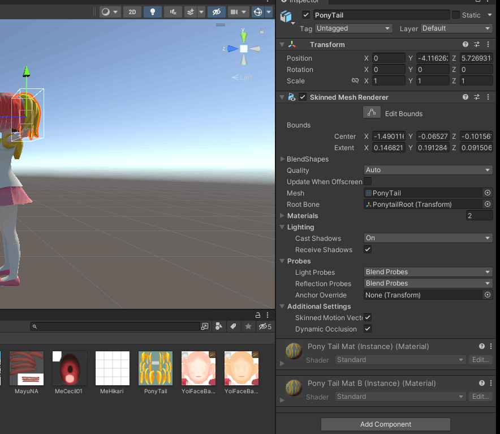The width and height of the screenshot is (500, 434).
Task: Expand the Materials list
Action: tap(282, 215)
